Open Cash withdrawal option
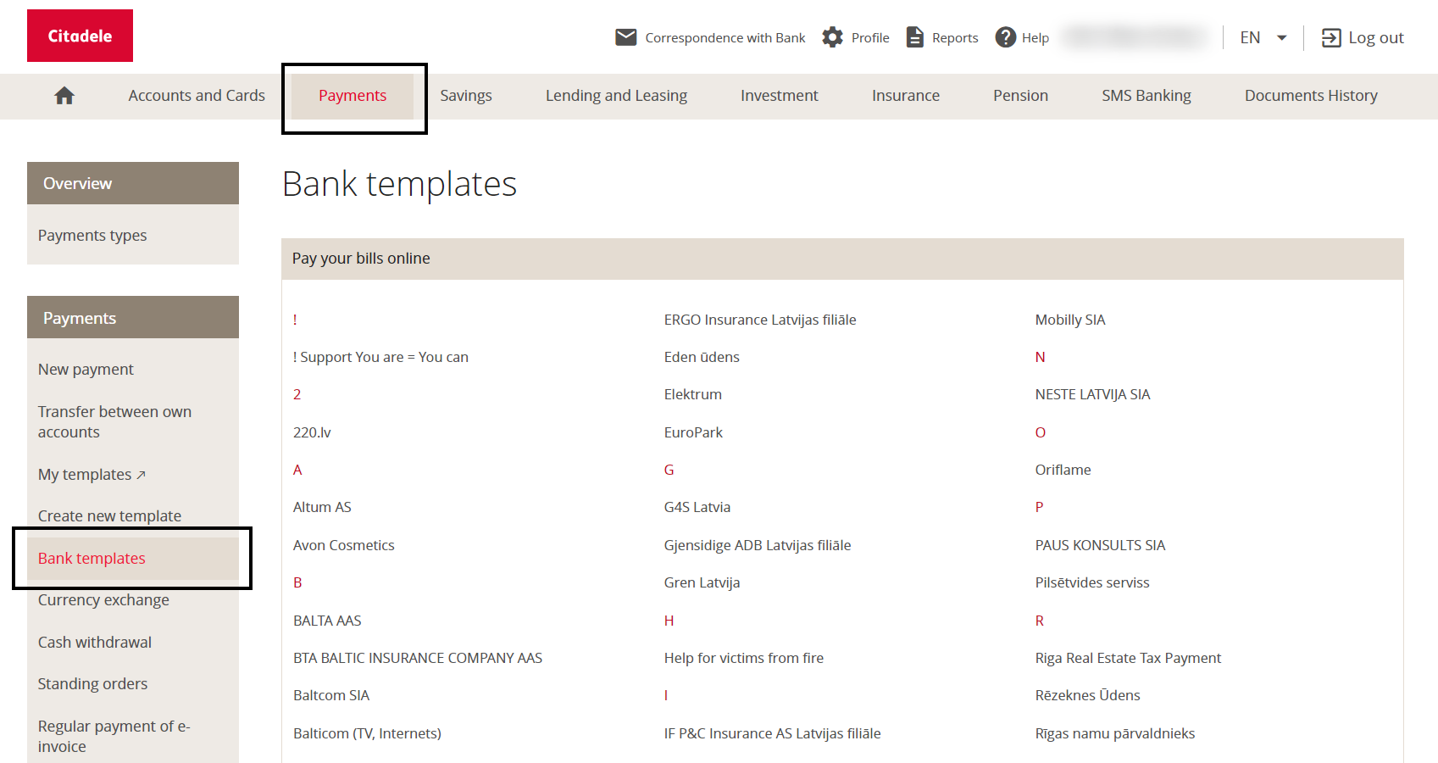Image resolution: width=1438 pixels, height=763 pixels. pyautogui.click(x=95, y=642)
